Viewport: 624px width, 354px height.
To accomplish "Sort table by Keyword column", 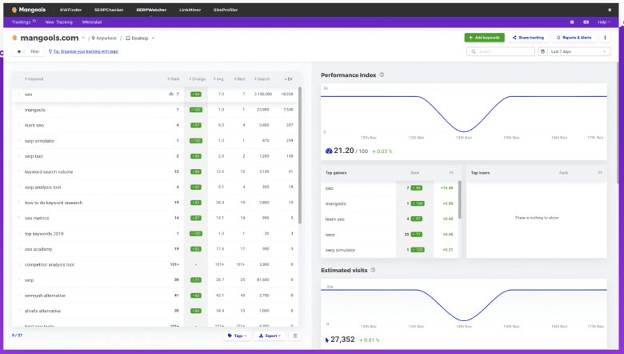I will (x=34, y=78).
